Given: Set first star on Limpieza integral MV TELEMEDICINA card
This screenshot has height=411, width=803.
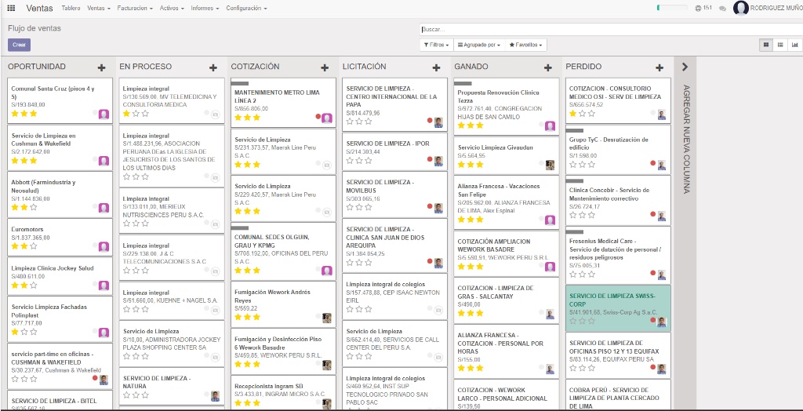Looking at the screenshot, I should pos(126,113).
